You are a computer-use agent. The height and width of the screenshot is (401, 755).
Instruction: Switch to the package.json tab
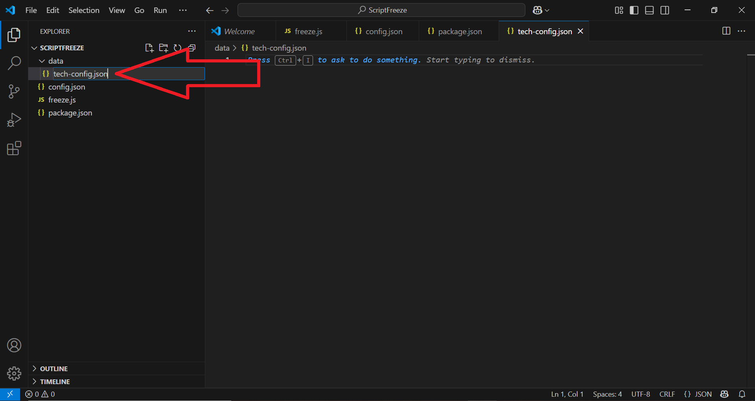(x=459, y=31)
